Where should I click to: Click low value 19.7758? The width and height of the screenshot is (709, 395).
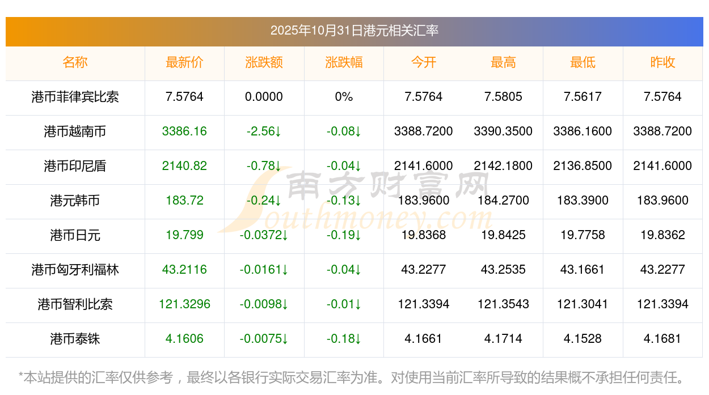click(x=583, y=235)
